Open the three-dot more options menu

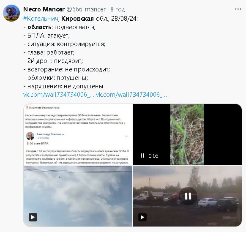(x=238, y=9)
